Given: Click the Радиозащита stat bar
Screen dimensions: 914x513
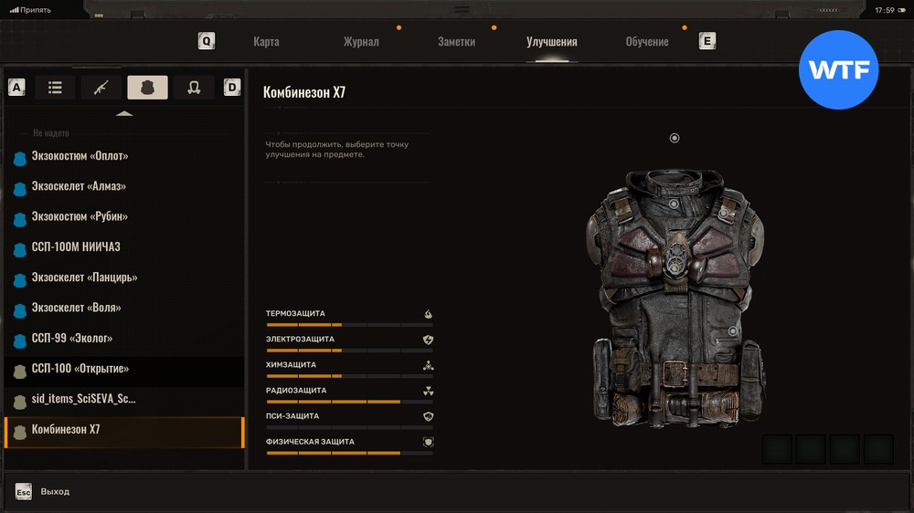Looking at the screenshot, I should coord(349,402).
